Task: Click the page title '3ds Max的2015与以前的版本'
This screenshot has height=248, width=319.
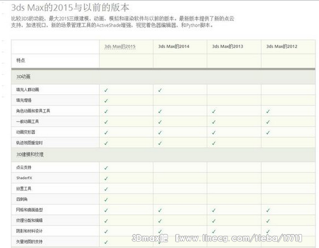Action: [70, 8]
